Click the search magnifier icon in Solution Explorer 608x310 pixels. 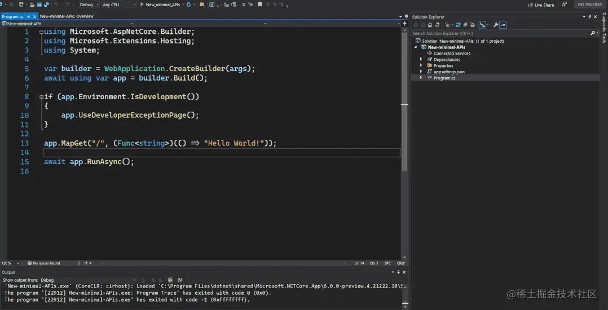point(592,33)
